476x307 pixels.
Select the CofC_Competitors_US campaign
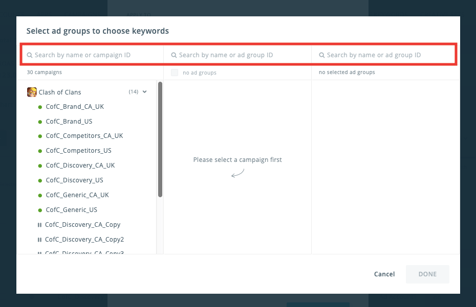pos(78,150)
